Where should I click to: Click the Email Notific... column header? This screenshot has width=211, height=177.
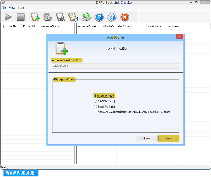(x=156, y=26)
